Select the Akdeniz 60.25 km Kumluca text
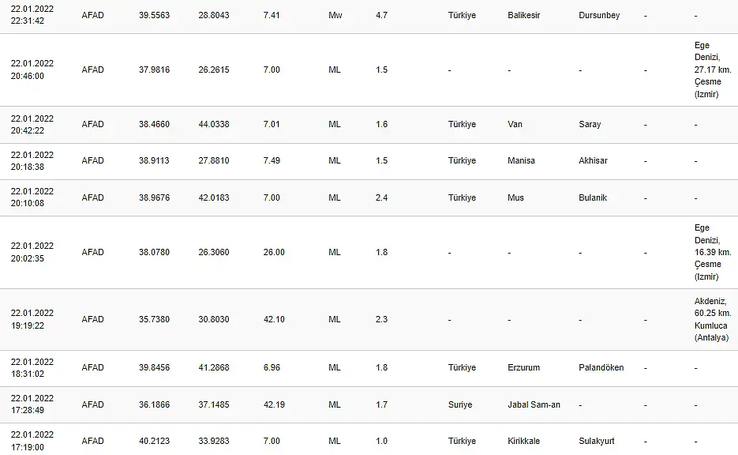Image resolution: width=738 pixels, height=455 pixels. [x=713, y=319]
